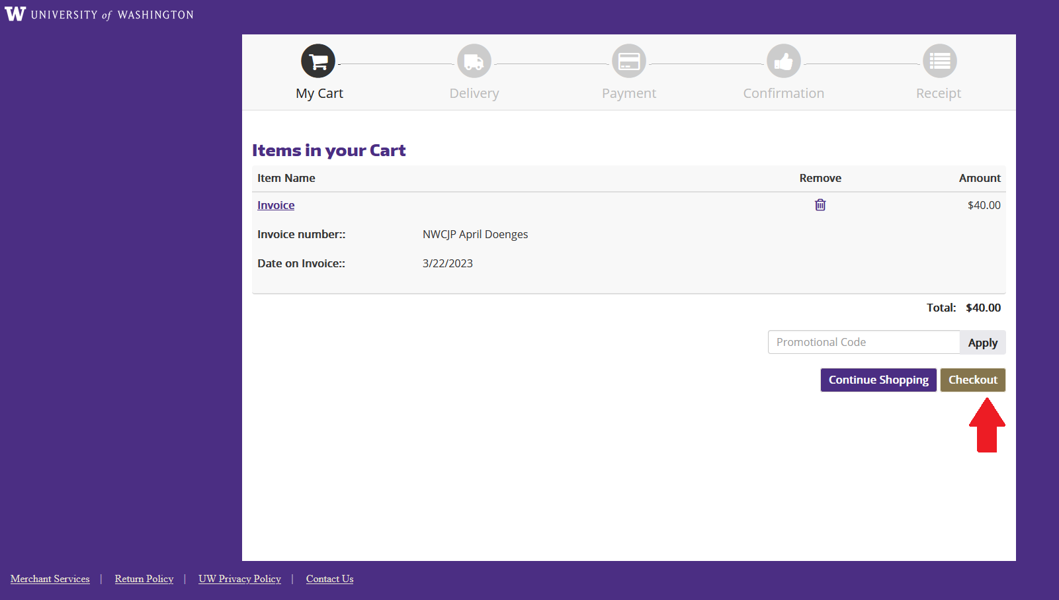Click the Remove column header
The image size is (1059, 600).
coord(820,178)
